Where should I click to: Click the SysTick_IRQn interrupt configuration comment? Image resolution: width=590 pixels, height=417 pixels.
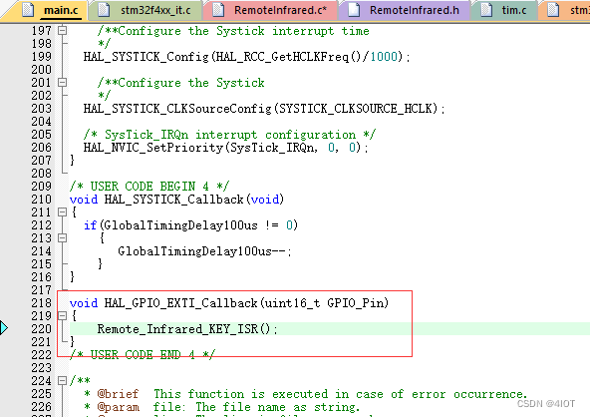[229, 135]
